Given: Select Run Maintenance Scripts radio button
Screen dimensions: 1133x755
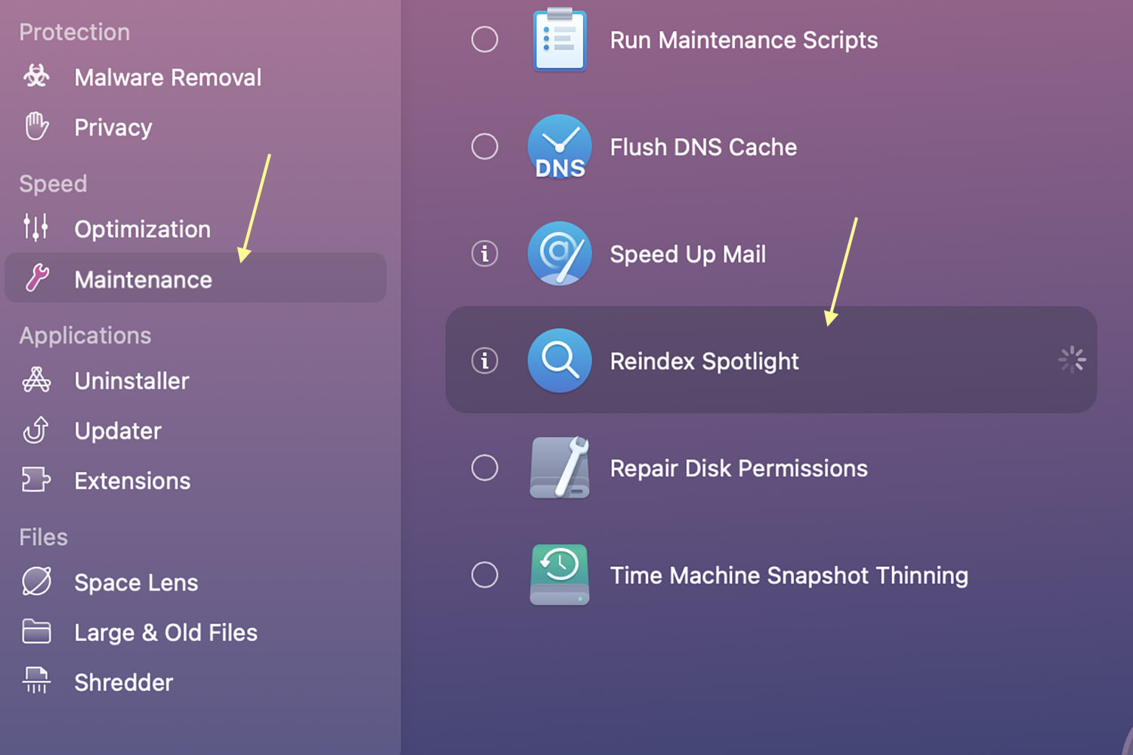Looking at the screenshot, I should pos(485,39).
